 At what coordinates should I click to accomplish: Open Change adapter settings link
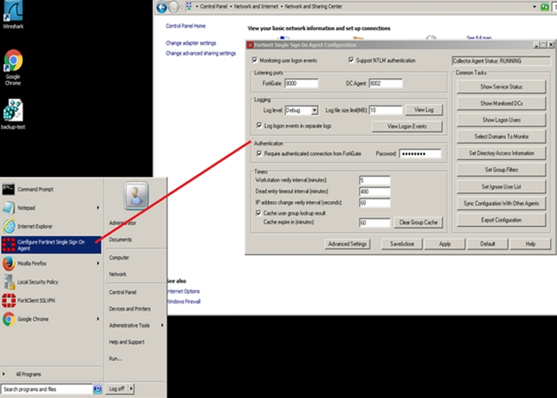[191, 43]
